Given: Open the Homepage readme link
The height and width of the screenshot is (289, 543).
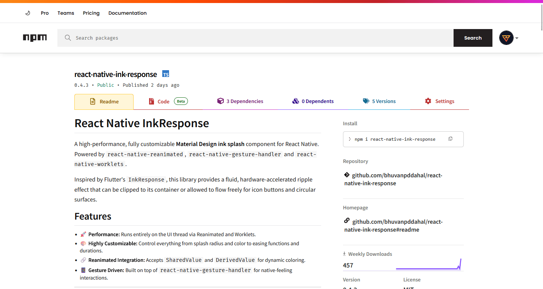Looking at the screenshot, I should click(393, 226).
